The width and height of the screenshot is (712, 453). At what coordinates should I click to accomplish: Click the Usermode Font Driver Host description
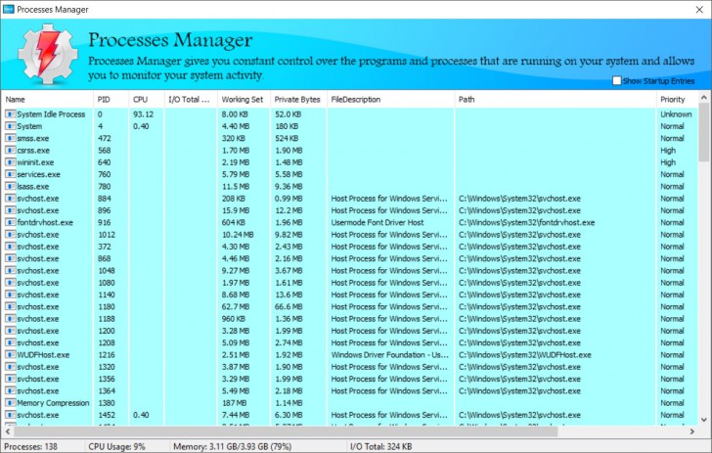tap(378, 222)
